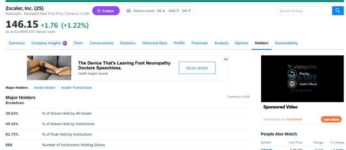Click the orange Learn More button
The image size is (346, 150).
tap(331, 120)
